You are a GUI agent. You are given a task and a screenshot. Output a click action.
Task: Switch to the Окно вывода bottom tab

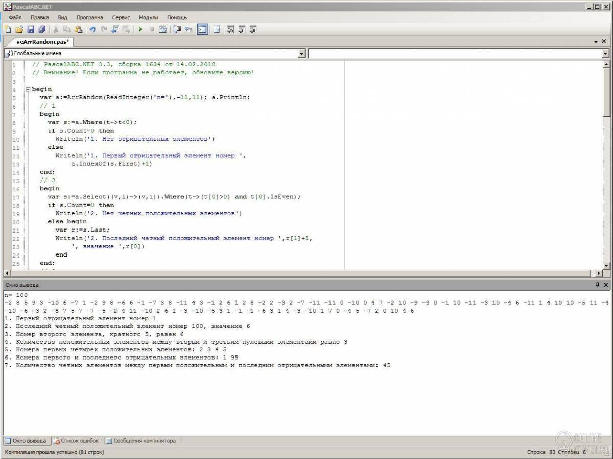[x=26, y=441]
